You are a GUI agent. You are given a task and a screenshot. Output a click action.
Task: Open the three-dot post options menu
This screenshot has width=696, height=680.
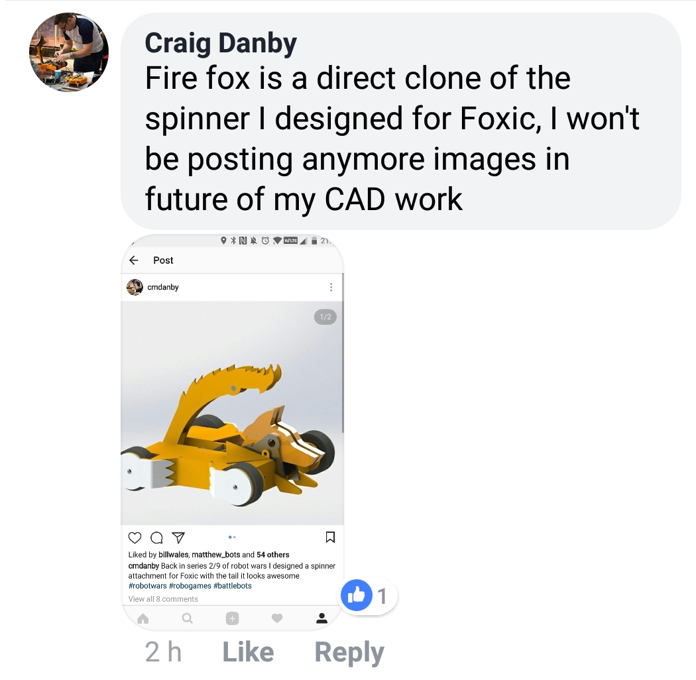[x=331, y=287]
